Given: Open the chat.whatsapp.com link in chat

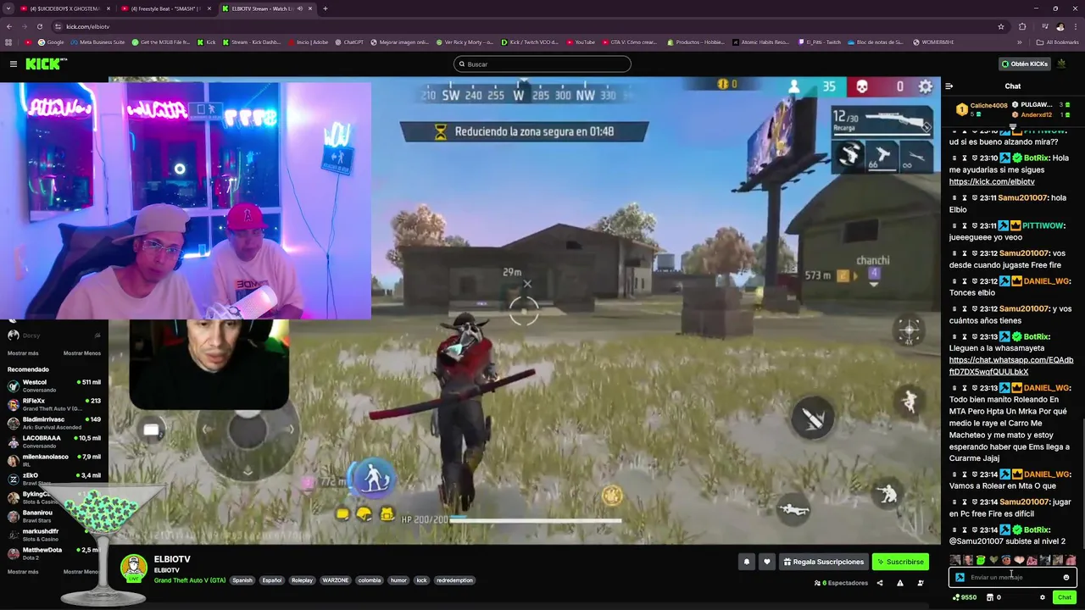Looking at the screenshot, I should (1010, 366).
